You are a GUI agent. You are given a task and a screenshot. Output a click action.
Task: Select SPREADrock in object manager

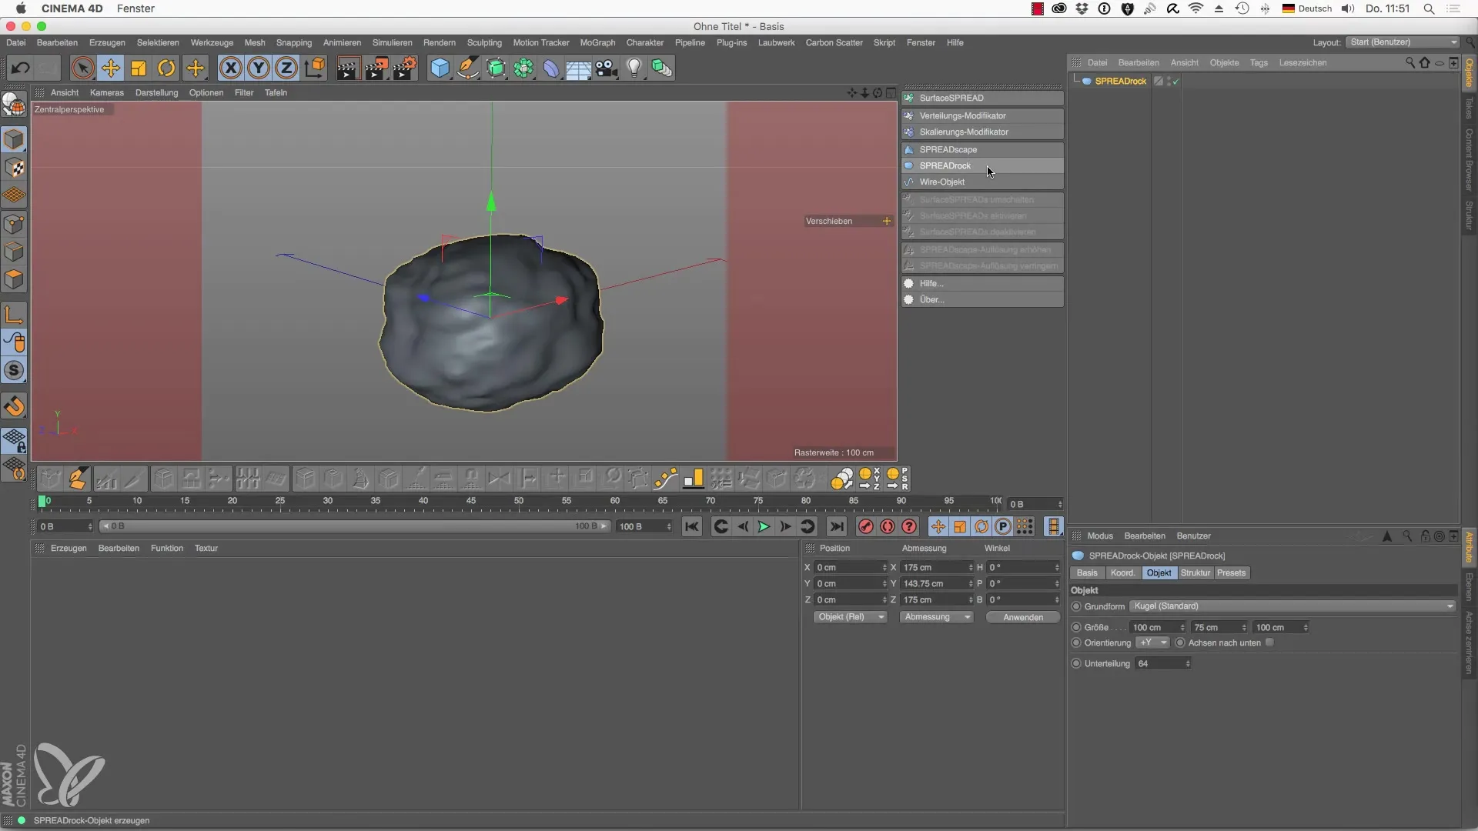(1120, 82)
